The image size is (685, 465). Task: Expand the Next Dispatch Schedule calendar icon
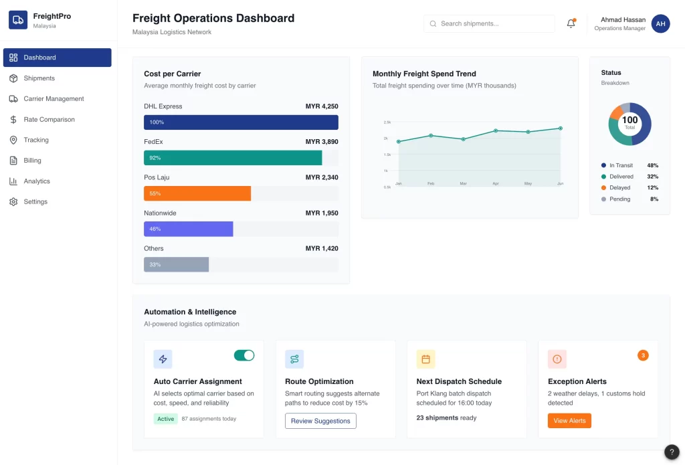click(426, 359)
